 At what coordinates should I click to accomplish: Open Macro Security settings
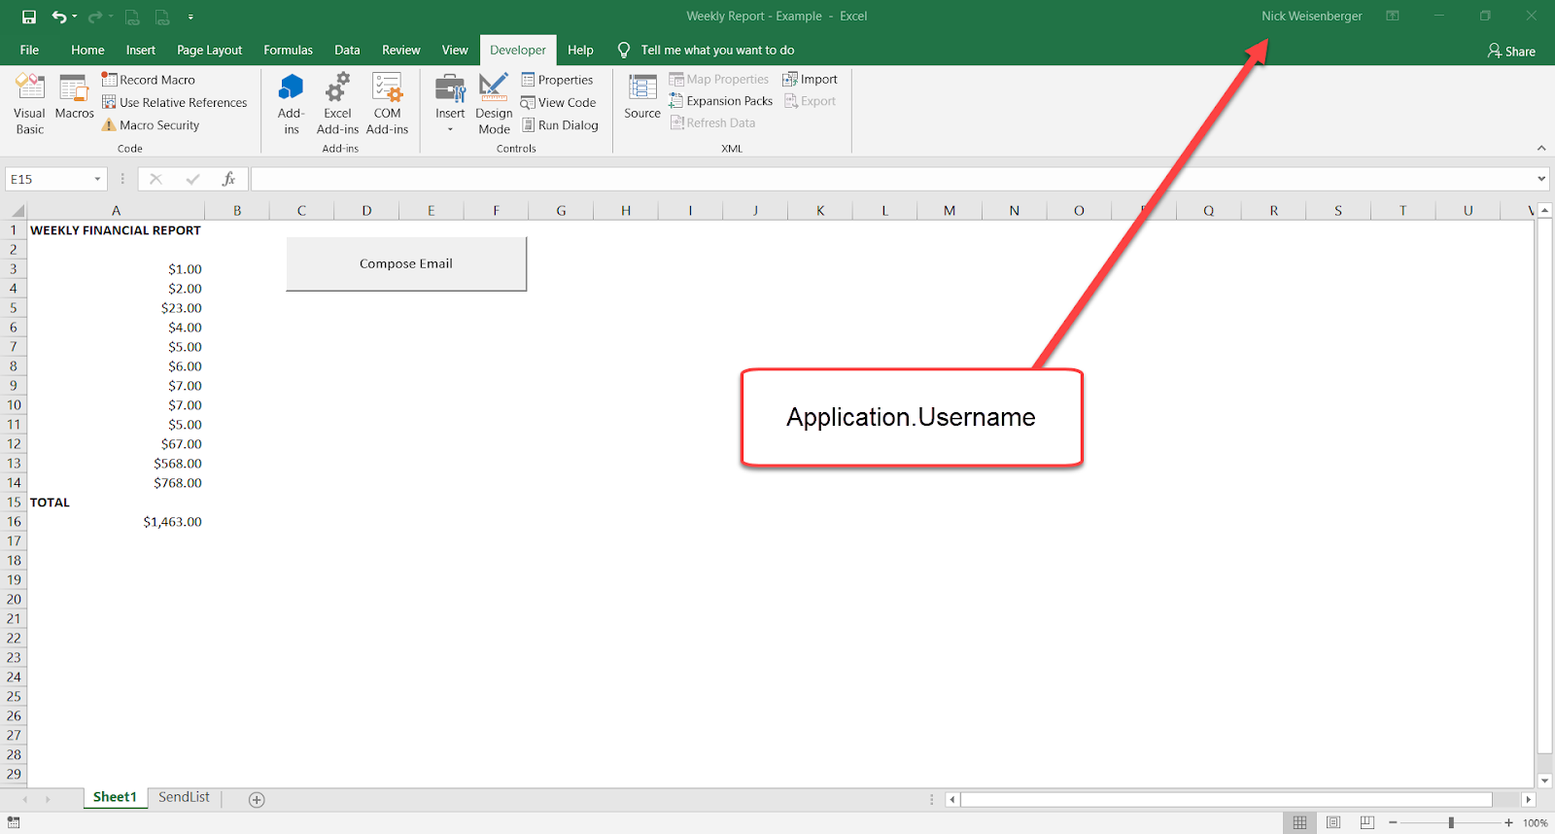pos(151,125)
